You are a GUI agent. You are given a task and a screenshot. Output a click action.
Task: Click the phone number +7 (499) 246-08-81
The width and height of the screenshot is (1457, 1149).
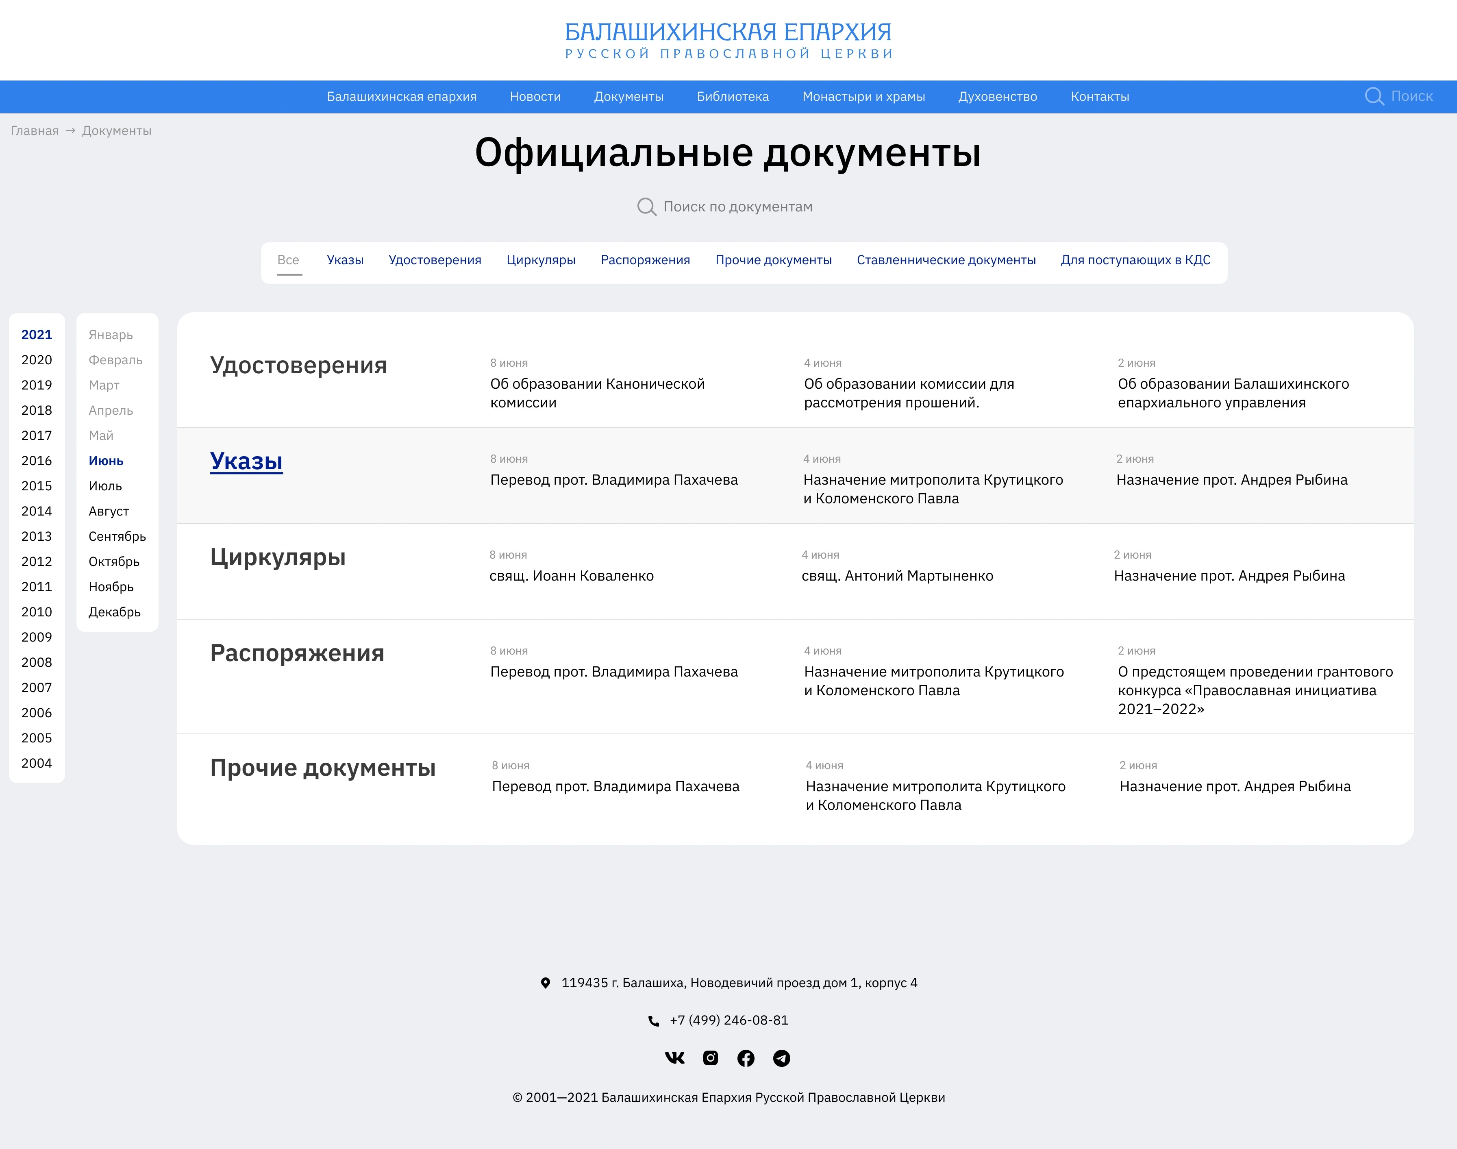(x=728, y=1021)
